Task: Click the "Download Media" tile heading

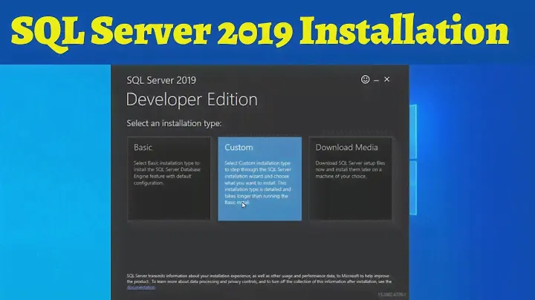Action: click(346, 148)
